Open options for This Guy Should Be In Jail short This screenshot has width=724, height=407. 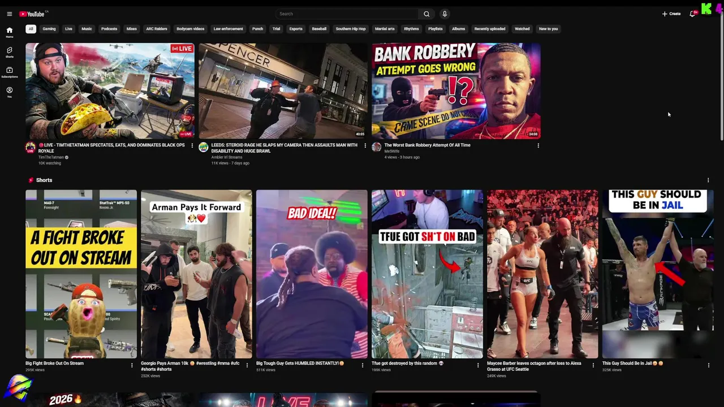[x=708, y=365]
